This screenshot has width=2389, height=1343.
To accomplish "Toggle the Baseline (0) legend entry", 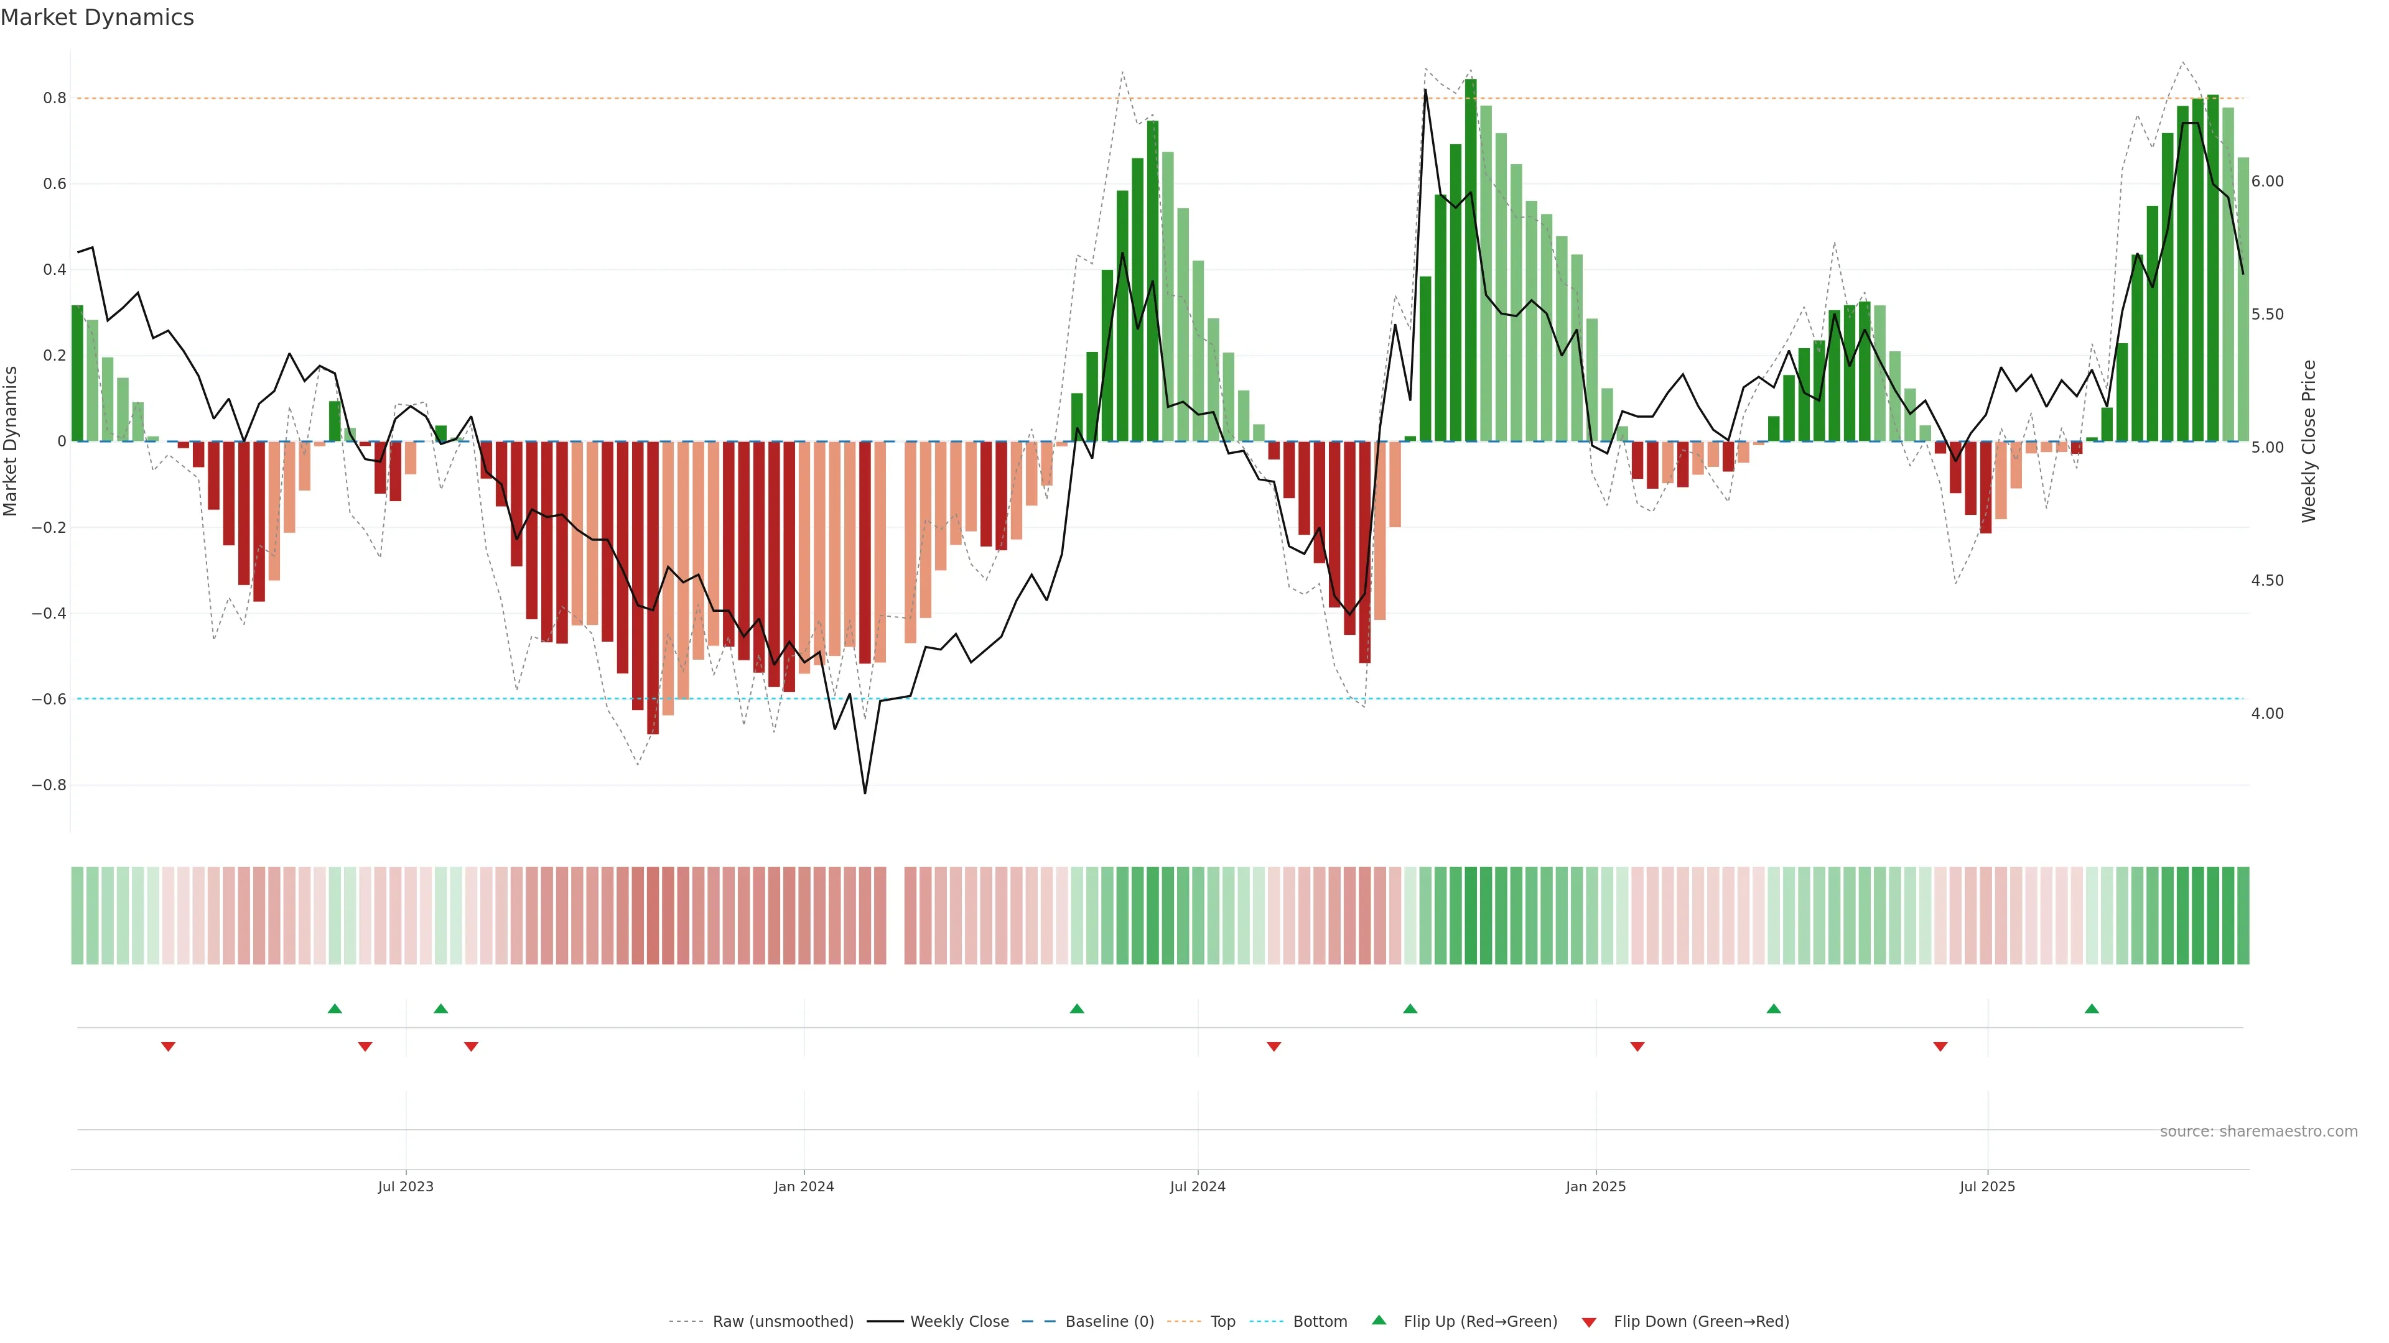I will click(1109, 1322).
